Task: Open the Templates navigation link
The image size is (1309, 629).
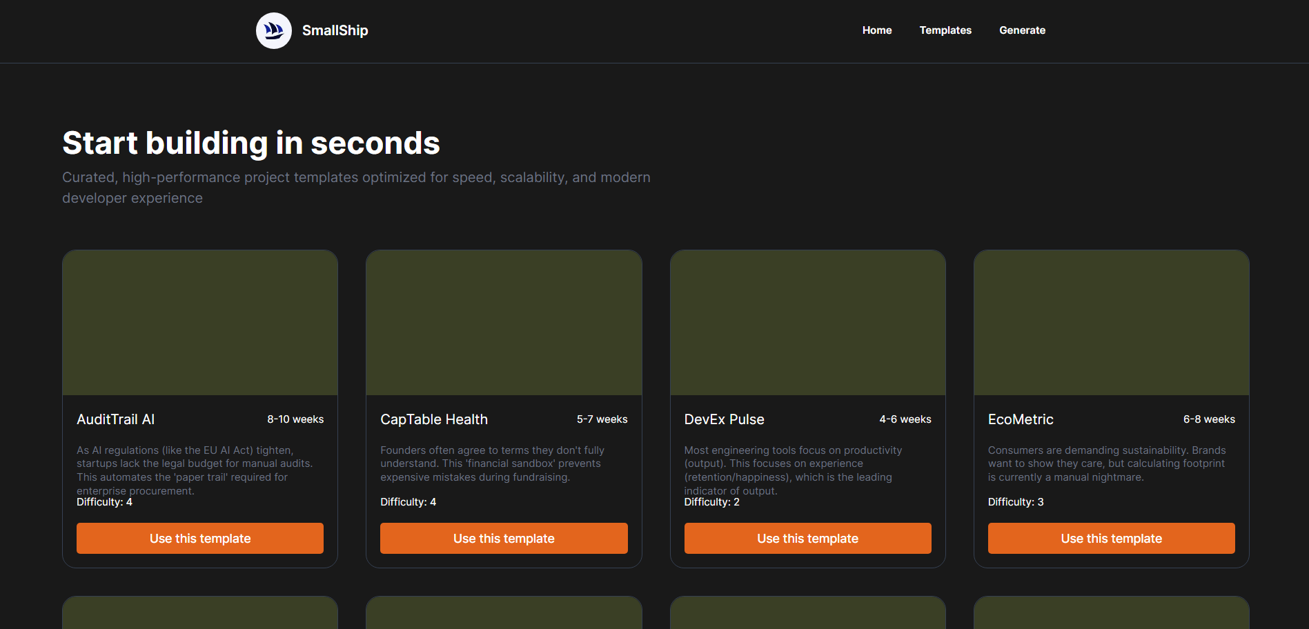Action: tap(945, 30)
